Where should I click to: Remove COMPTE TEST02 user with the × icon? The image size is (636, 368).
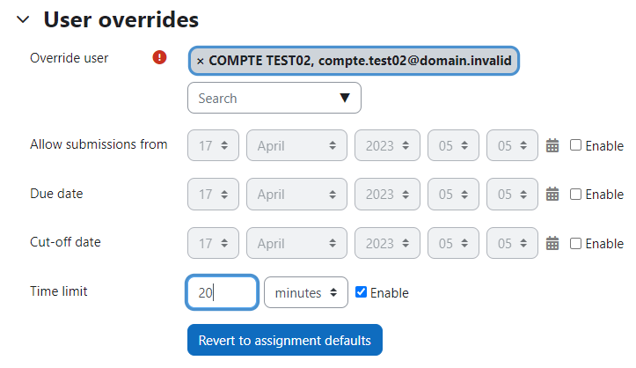200,62
